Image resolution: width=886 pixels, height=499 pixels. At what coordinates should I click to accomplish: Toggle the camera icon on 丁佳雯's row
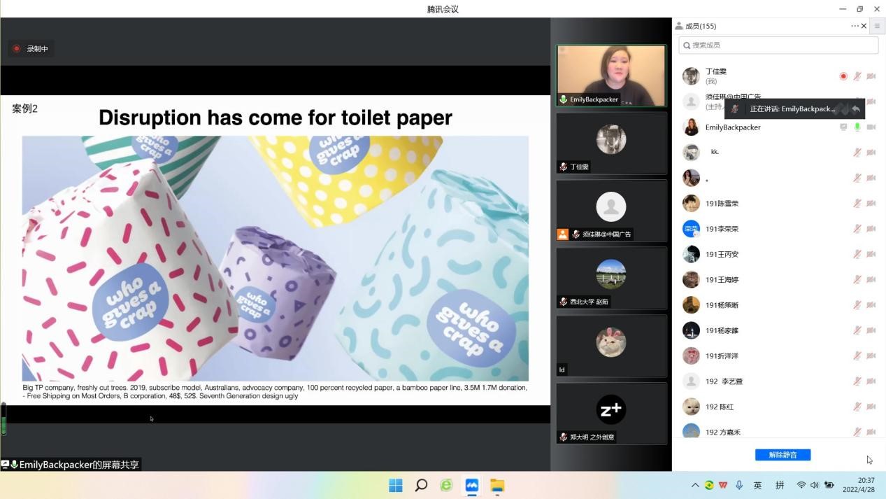click(x=871, y=76)
